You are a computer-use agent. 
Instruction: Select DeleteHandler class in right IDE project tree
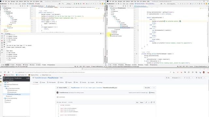click(x=125, y=26)
